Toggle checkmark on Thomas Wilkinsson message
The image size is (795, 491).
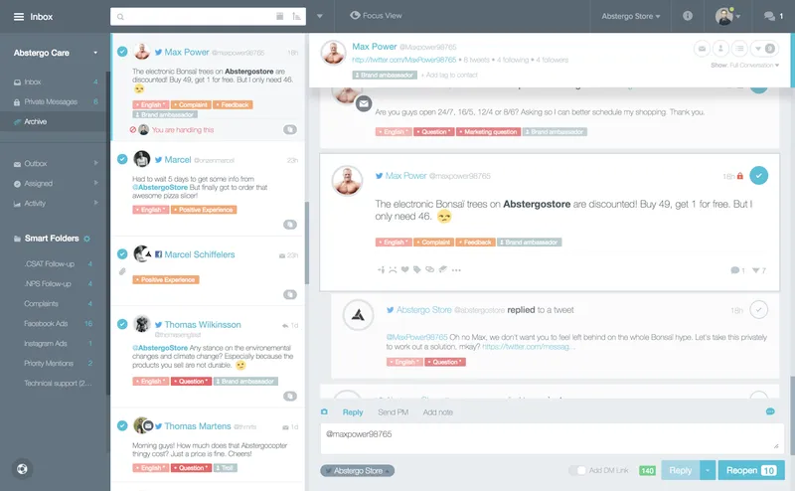[x=122, y=324]
